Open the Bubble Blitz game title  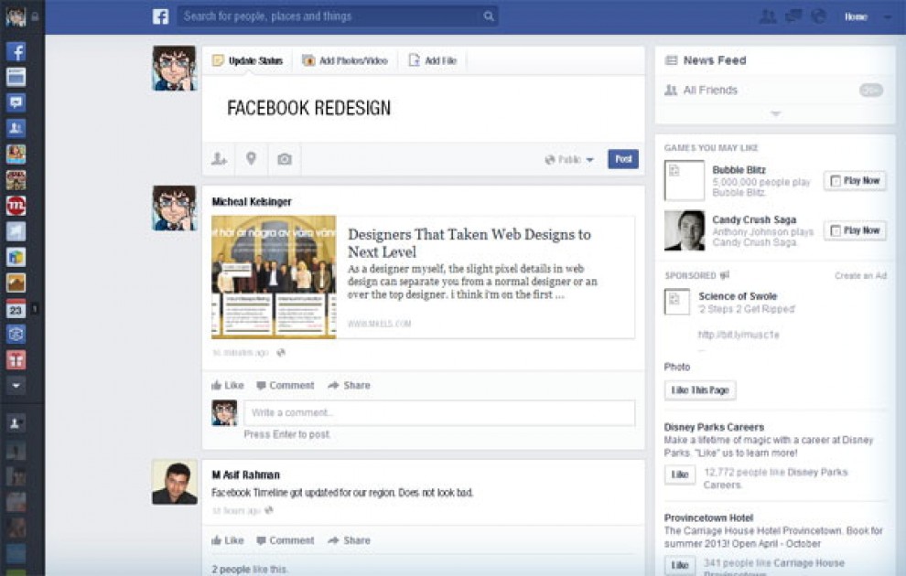739,170
